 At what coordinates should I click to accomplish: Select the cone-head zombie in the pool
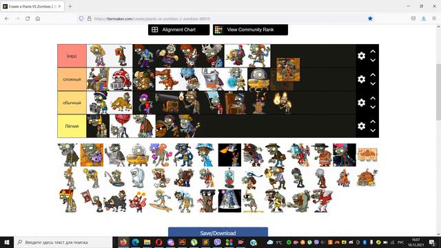coord(69,178)
